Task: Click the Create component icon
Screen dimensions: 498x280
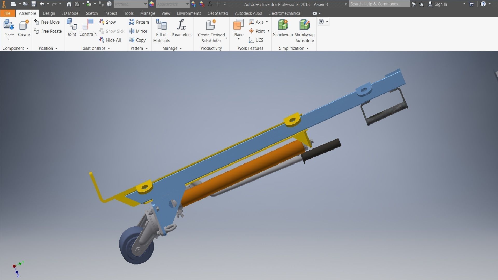Action: [24, 25]
